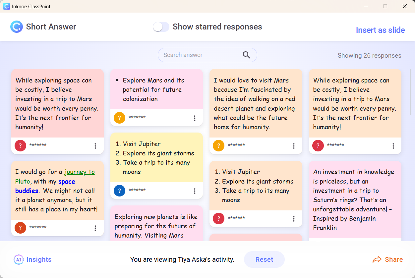Click avatar on 'I would love to visit Mars' card

pos(218,145)
